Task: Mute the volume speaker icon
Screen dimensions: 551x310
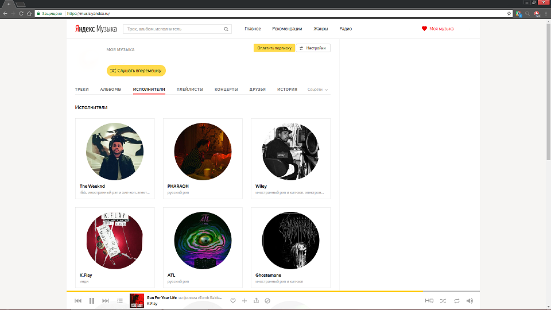Action: 469,301
